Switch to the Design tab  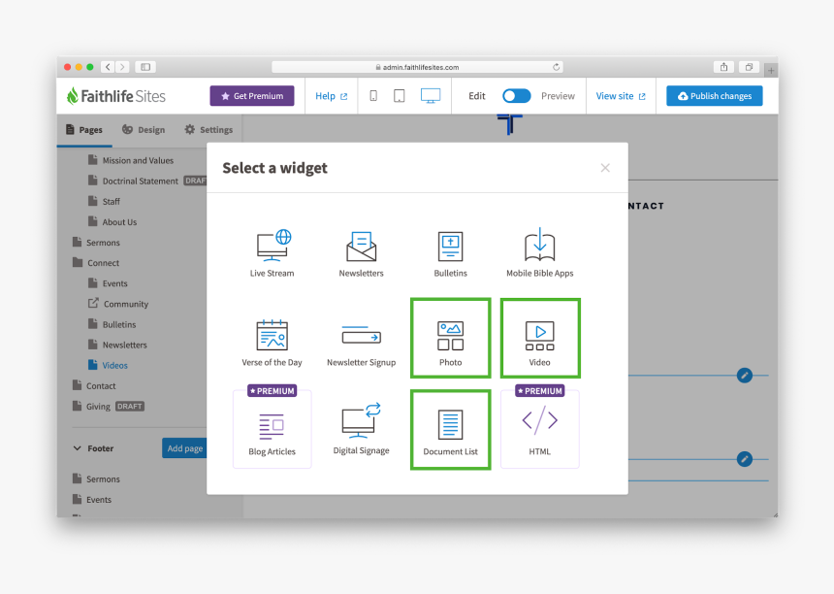(x=144, y=130)
